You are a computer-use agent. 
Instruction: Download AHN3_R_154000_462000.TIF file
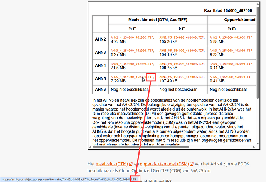[231, 51]
